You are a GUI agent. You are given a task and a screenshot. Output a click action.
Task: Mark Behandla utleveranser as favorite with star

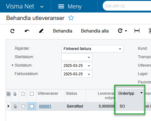pos(71,18)
